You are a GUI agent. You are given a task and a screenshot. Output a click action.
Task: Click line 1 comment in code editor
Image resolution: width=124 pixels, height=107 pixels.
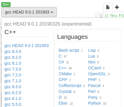tap(114, 16)
